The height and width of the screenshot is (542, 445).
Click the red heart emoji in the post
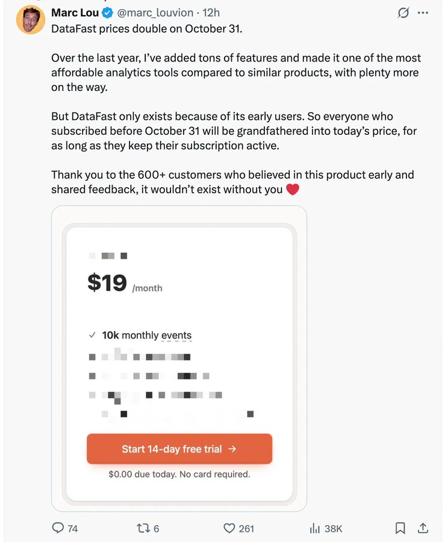pos(293,190)
